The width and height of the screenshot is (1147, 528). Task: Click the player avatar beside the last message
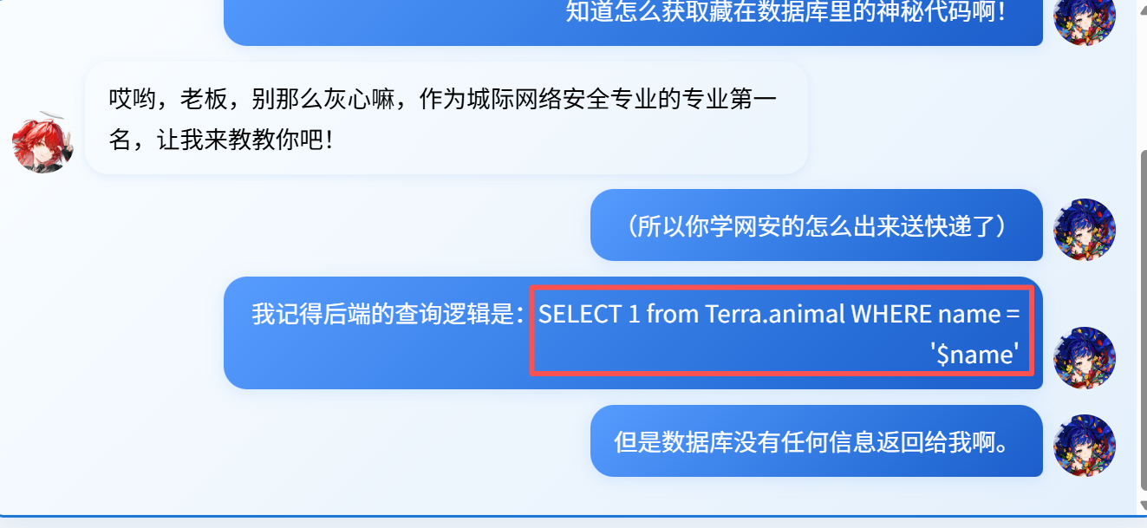point(1085,441)
